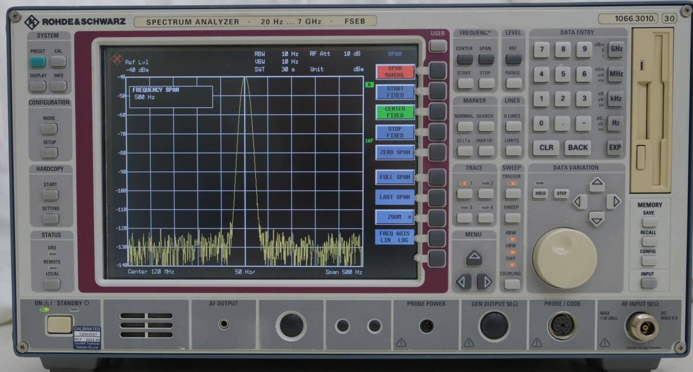Select the SPAN MANUAL softkey on screen
The width and height of the screenshot is (693, 372).
[395, 72]
